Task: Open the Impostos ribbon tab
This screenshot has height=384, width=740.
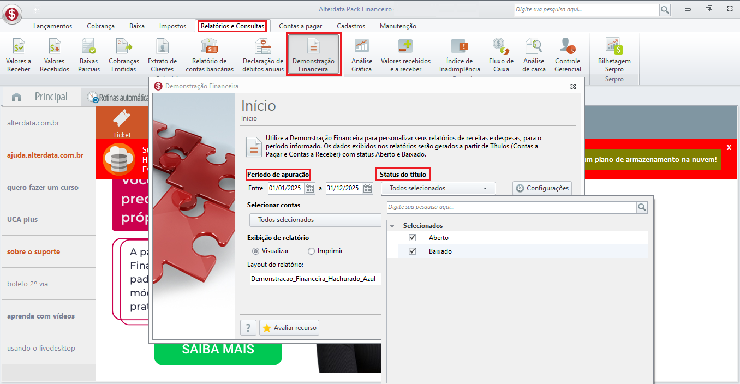Action: click(172, 26)
